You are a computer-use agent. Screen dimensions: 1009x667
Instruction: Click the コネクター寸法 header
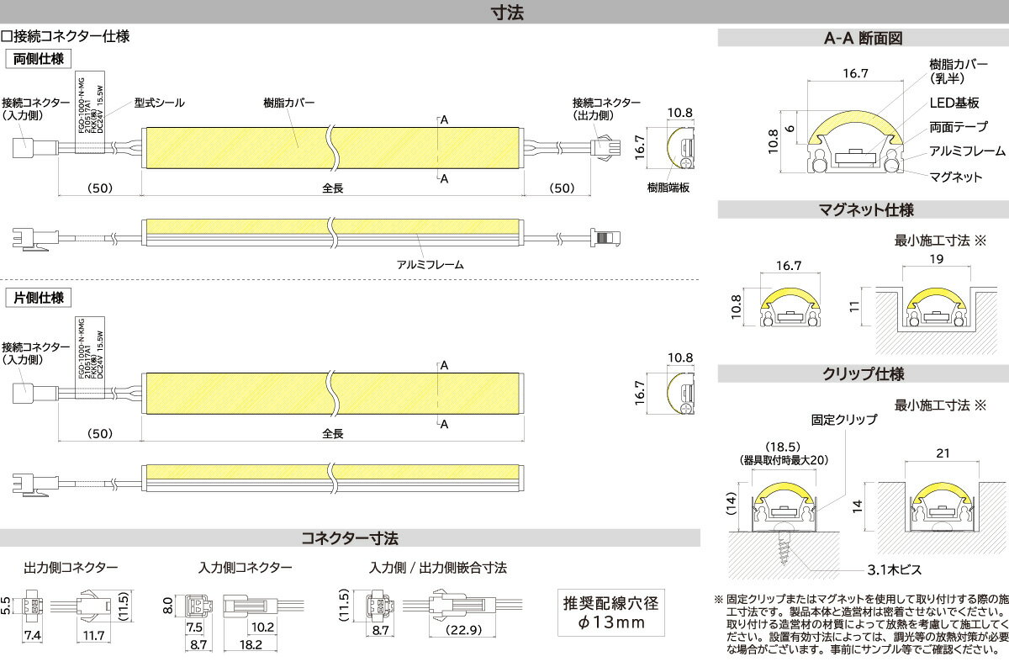(x=350, y=538)
